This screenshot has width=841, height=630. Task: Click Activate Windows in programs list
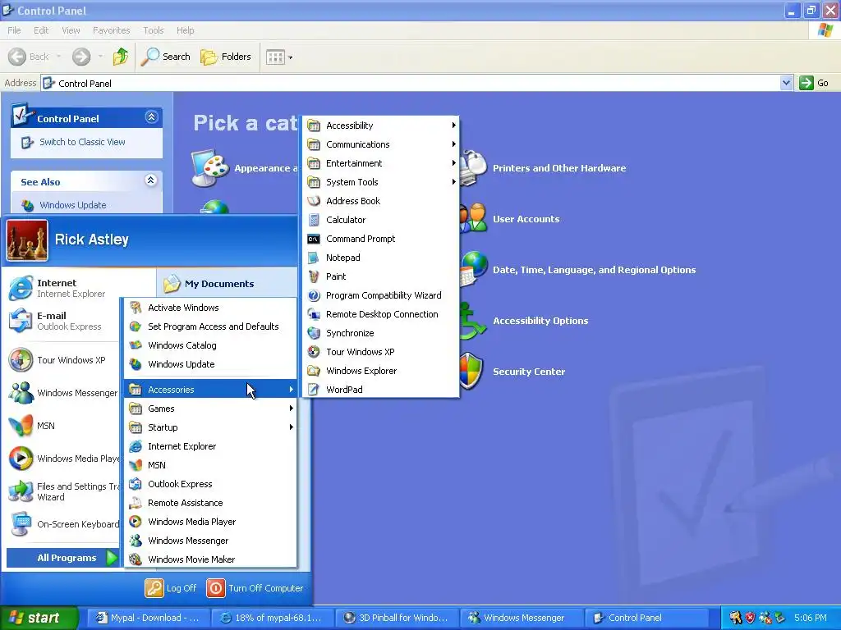click(x=210, y=308)
